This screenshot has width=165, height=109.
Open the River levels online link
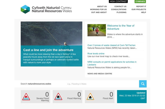(96, 54)
